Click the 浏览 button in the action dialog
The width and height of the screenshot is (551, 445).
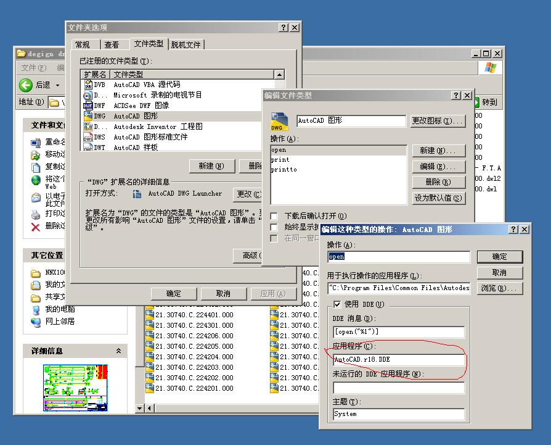click(500, 288)
